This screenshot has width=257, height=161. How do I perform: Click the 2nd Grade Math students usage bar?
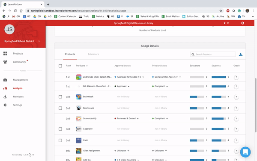pyautogui.click(x=218, y=77)
